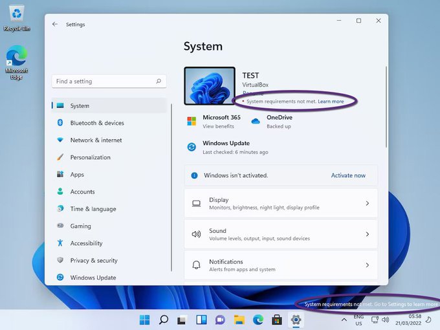Open File Explorer from the taskbar

239,320
